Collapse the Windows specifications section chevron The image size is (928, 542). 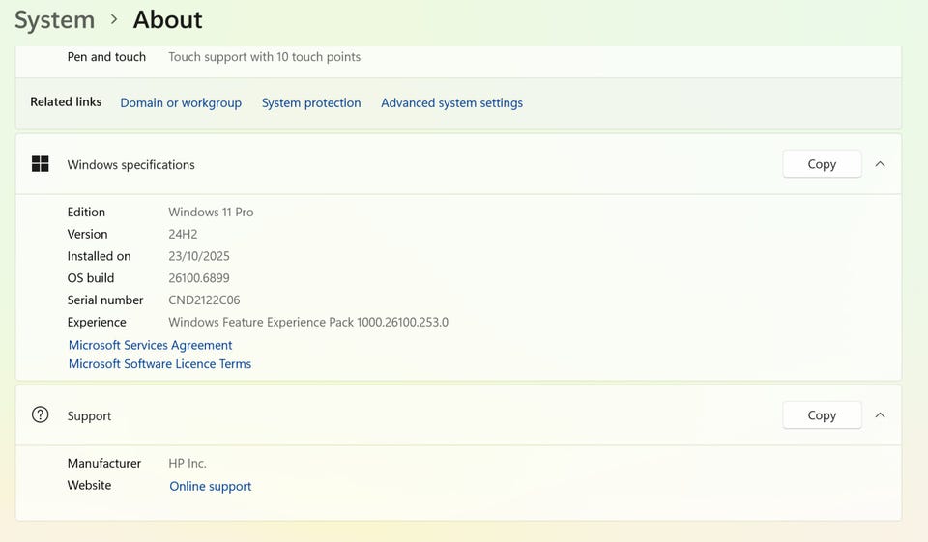click(880, 164)
